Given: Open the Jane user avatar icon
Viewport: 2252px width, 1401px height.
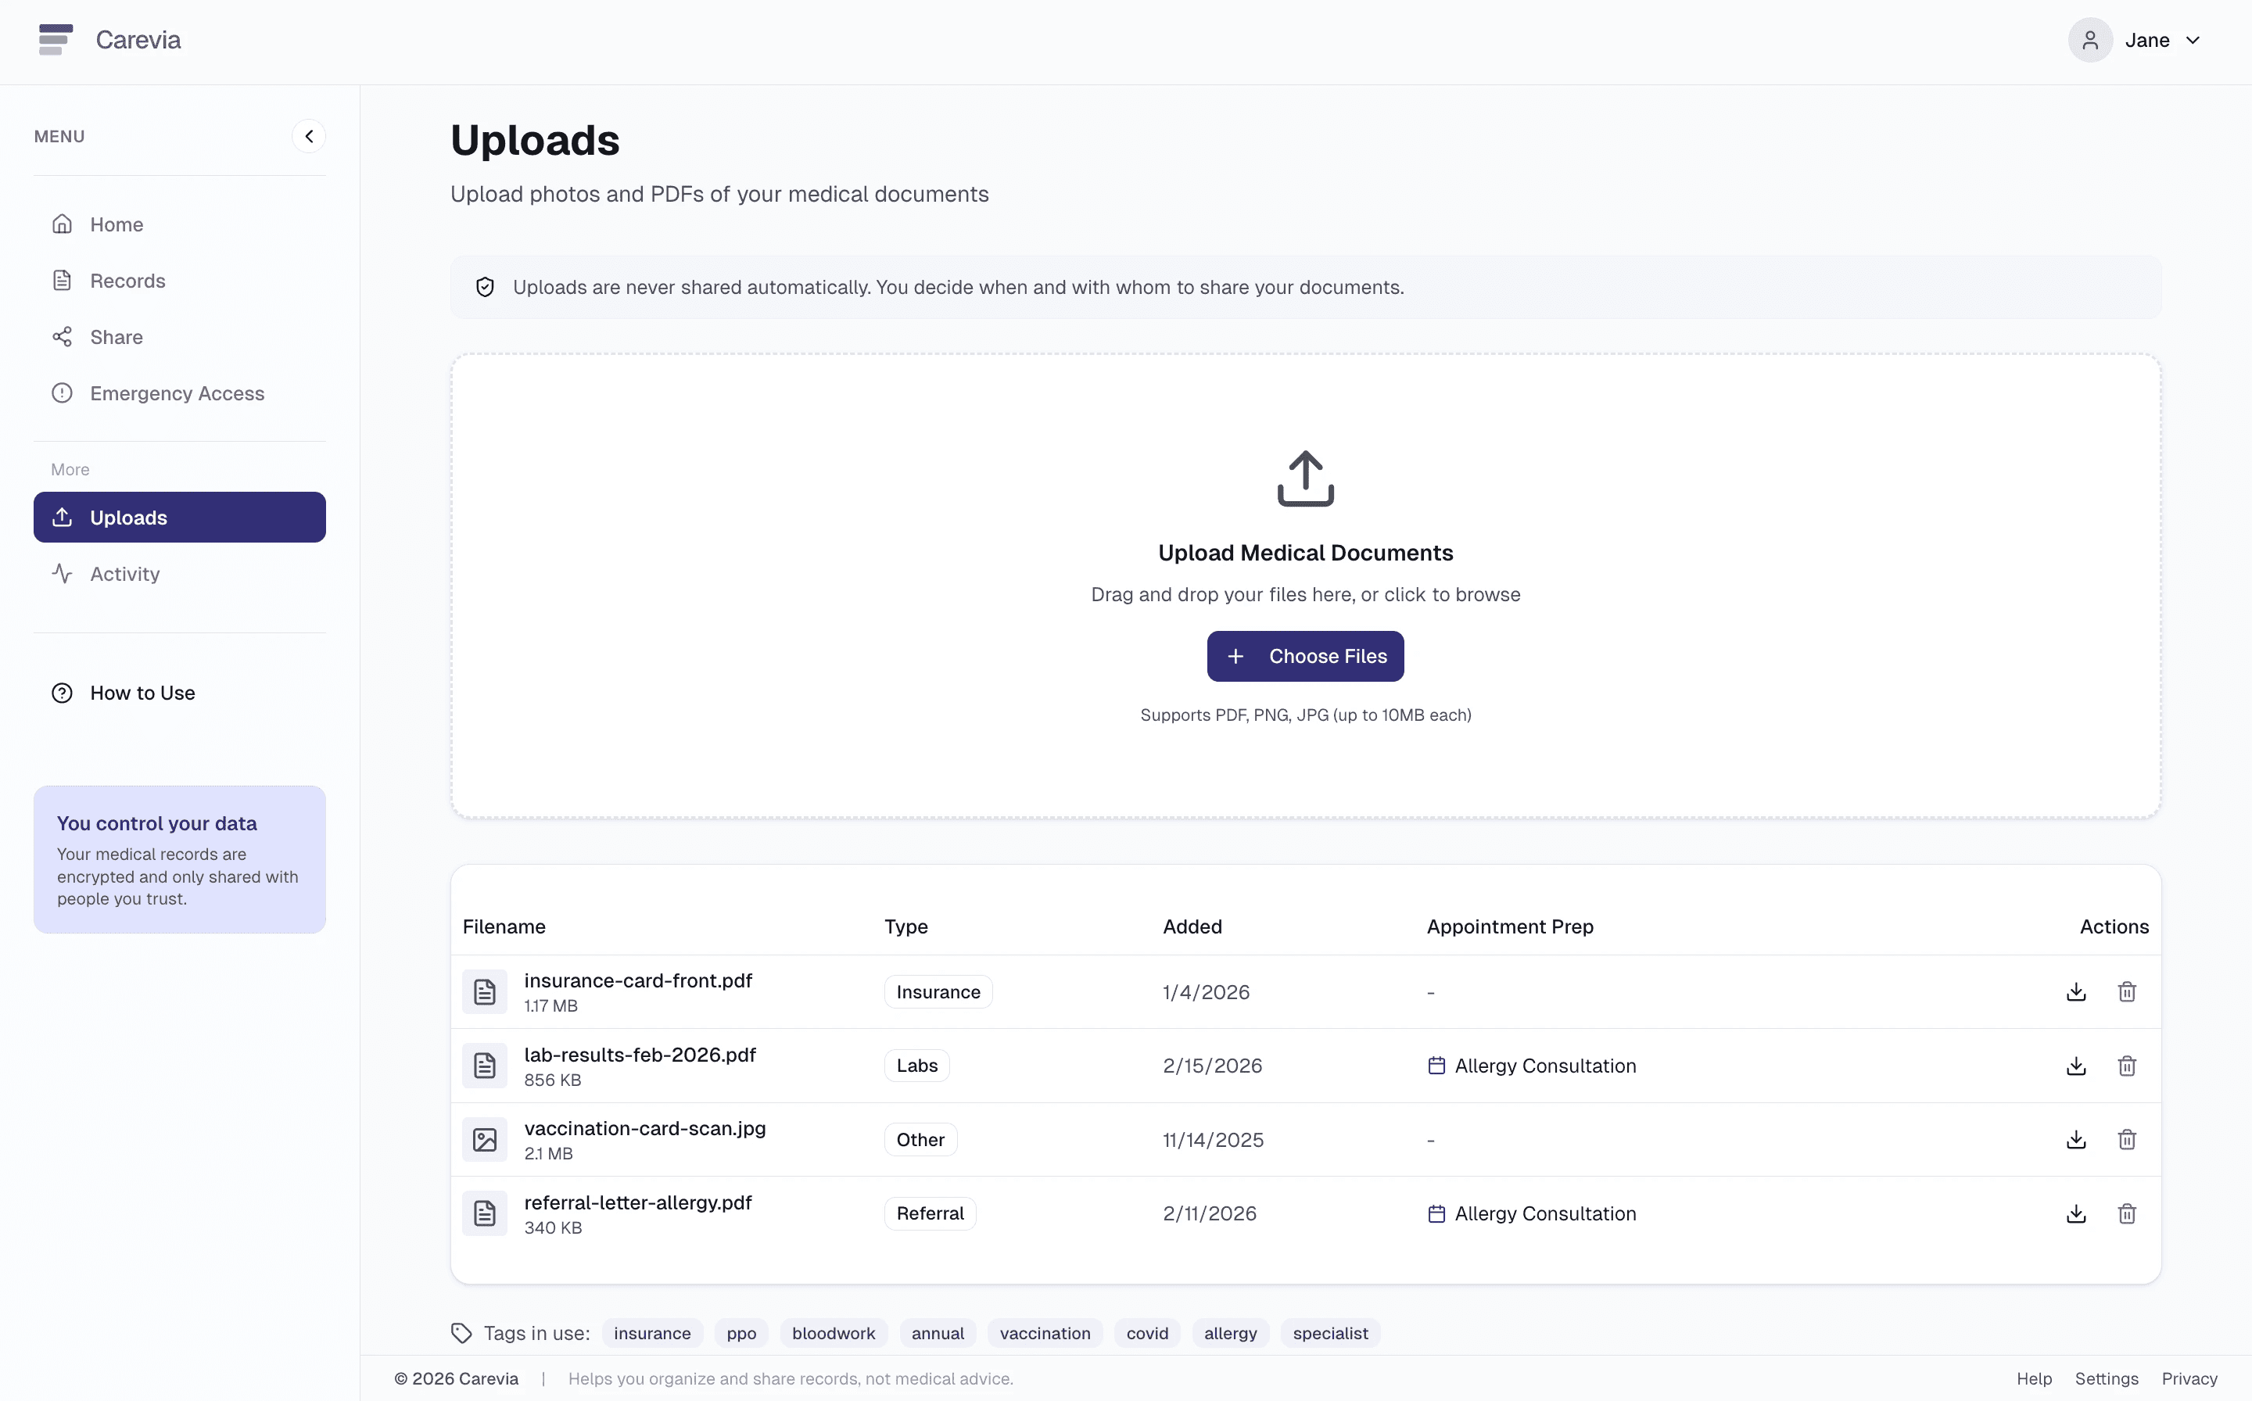Looking at the screenshot, I should tap(2090, 40).
